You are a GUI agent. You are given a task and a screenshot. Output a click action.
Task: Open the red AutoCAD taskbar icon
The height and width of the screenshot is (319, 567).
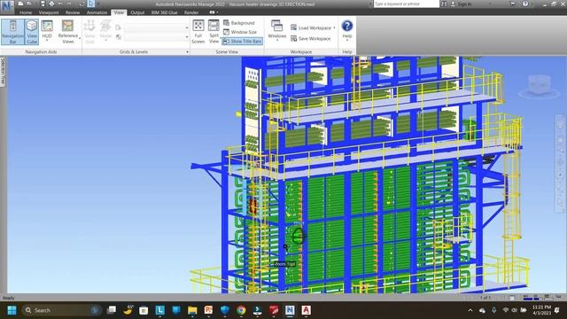point(306,310)
